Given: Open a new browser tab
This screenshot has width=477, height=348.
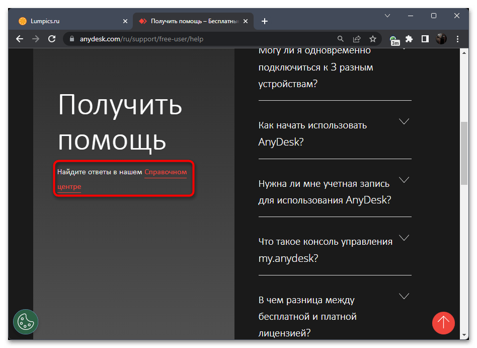Looking at the screenshot, I should pyautogui.click(x=265, y=21).
